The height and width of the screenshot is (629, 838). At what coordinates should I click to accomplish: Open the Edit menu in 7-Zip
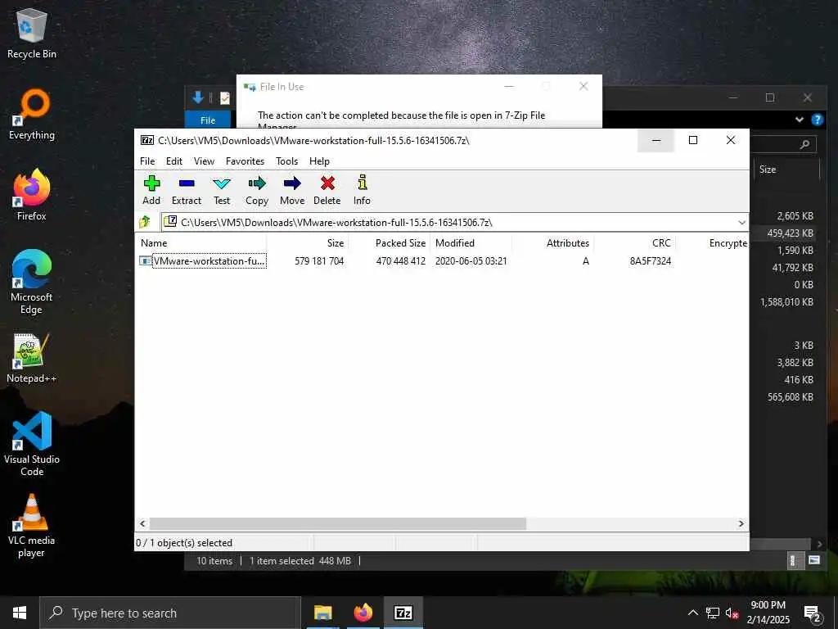[174, 161]
